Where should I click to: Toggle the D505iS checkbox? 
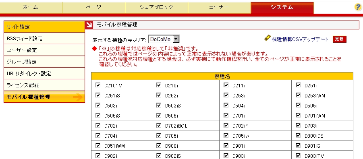click(97, 115)
